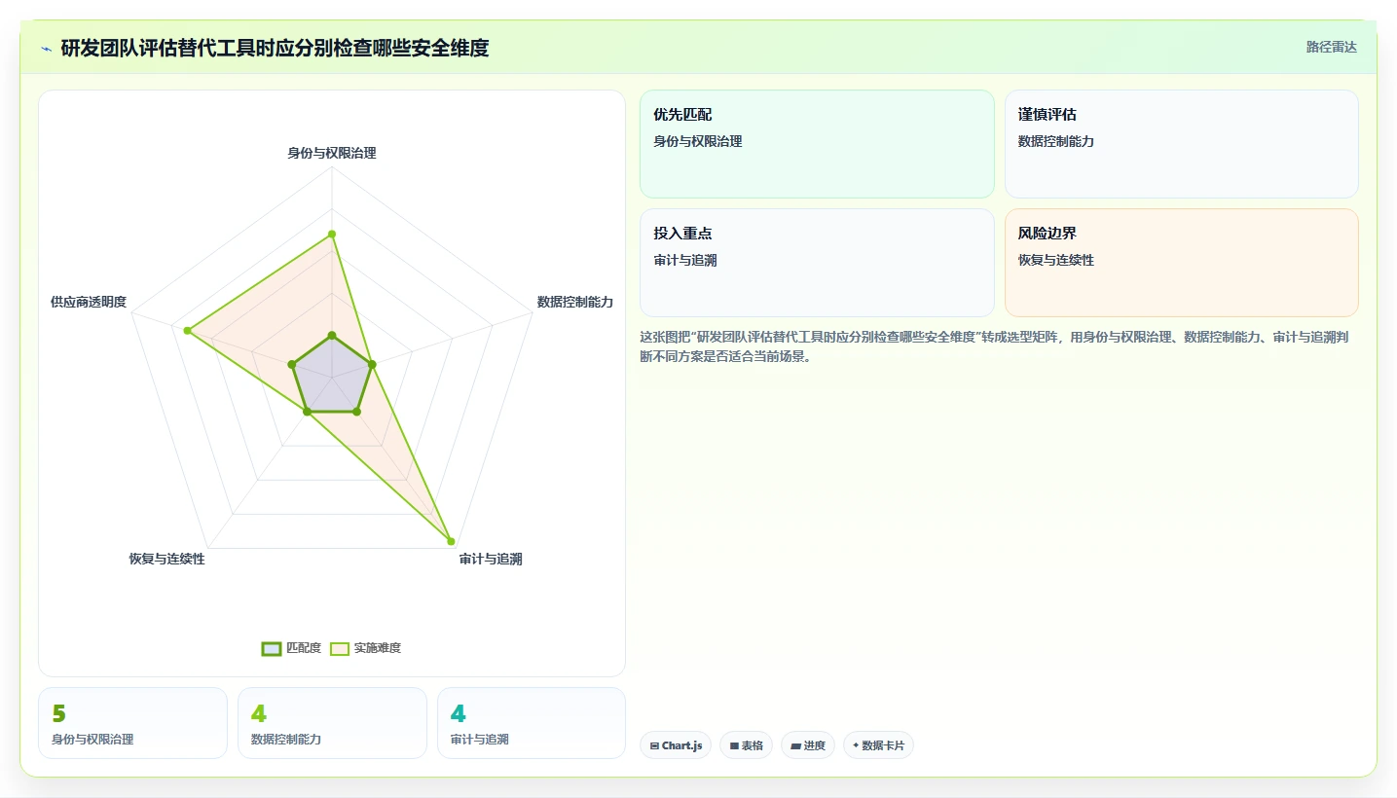
Task: Click the 恢复与连续性 radar axis label
Action: (166, 559)
